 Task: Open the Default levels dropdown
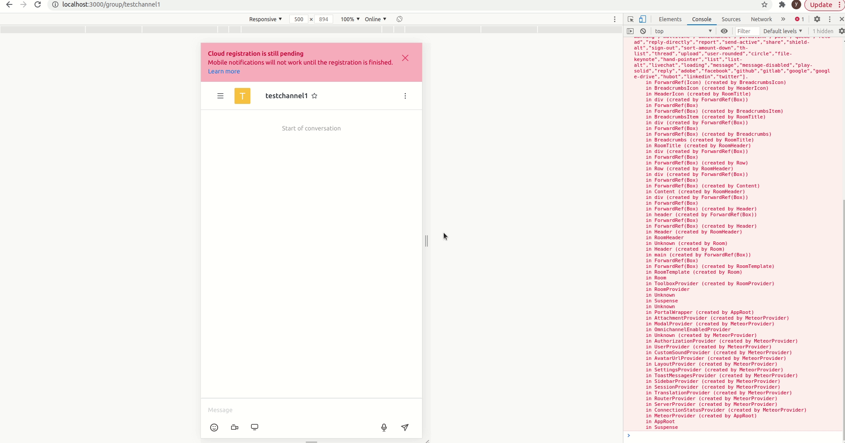pyautogui.click(x=783, y=31)
